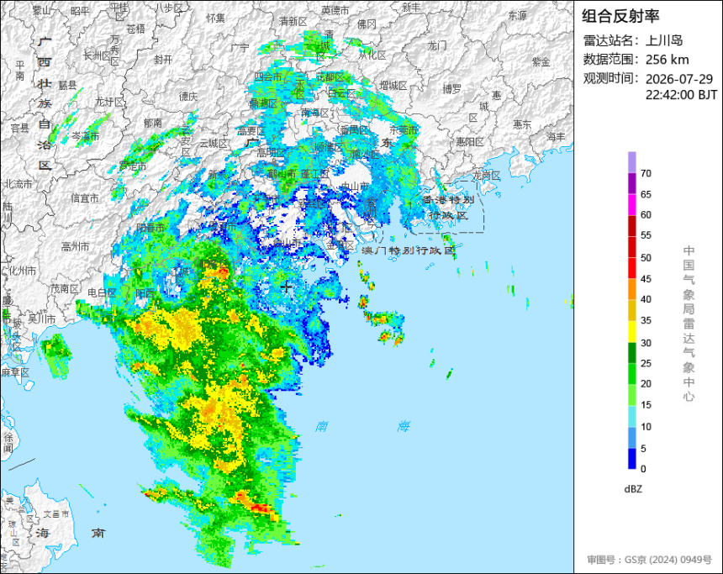Click the dBZ unit label

(x=633, y=489)
